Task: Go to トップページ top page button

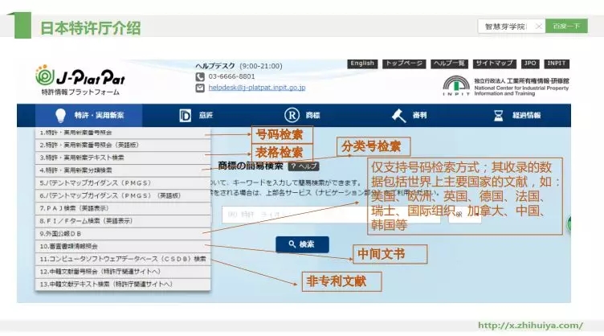Action: 404,64
